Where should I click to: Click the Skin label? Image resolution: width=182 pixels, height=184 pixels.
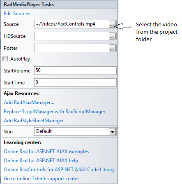click(x=8, y=132)
